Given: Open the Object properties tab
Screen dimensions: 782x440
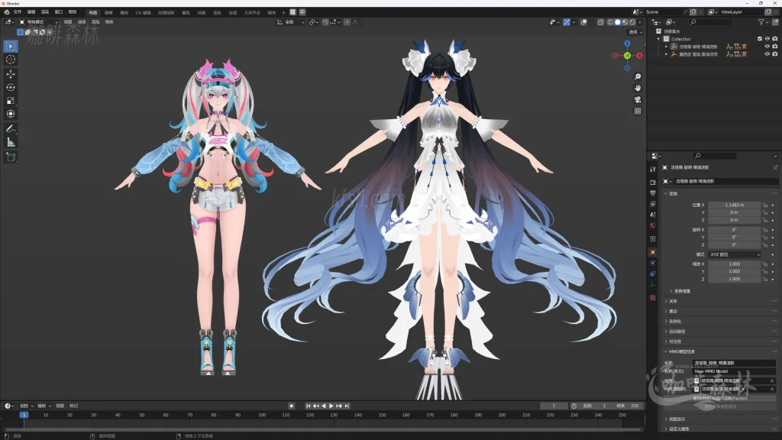Looking at the screenshot, I should (x=652, y=252).
